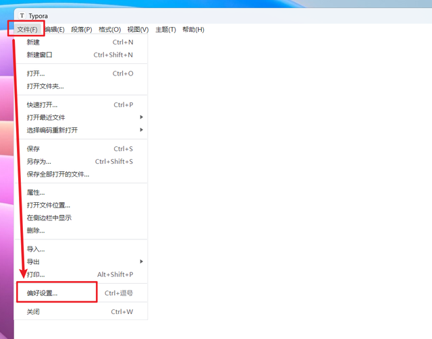Click the Typora app icon in title bar
Screen dimensions: 432x339
tap(22, 16)
